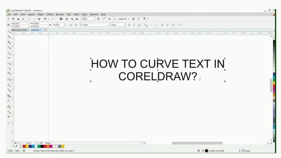The height and width of the screenshot is (158, 281).
Task: Select the Transparency tool
Action: (x=9, y=101)
